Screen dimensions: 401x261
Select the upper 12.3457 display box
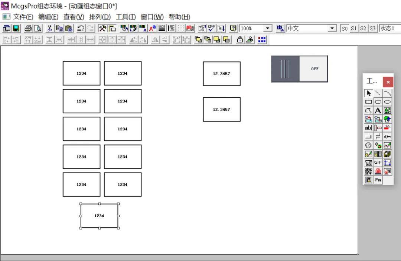[221, 74]
